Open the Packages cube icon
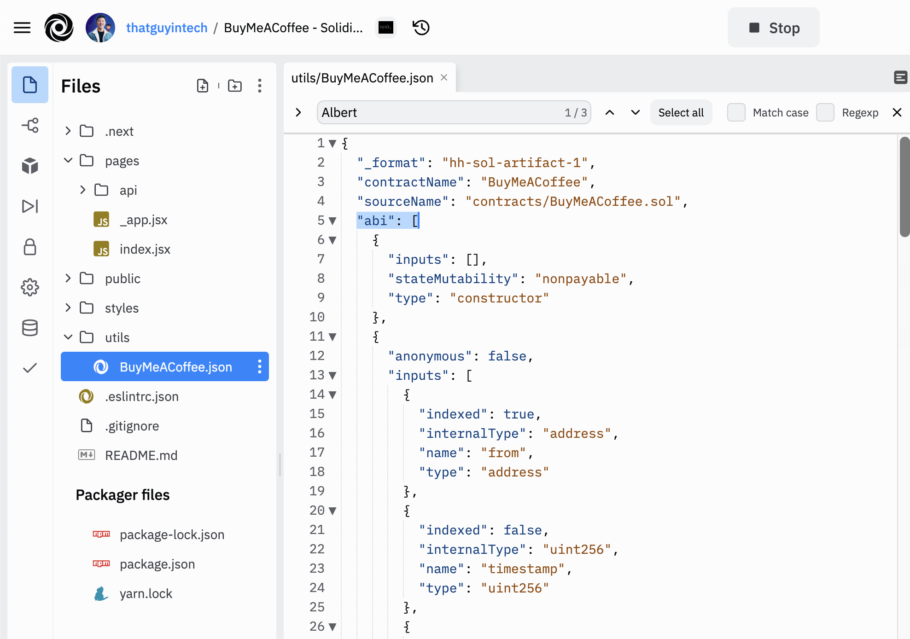Image resolution: width=910 pixels, height=639 pixels. coord(30,166)
